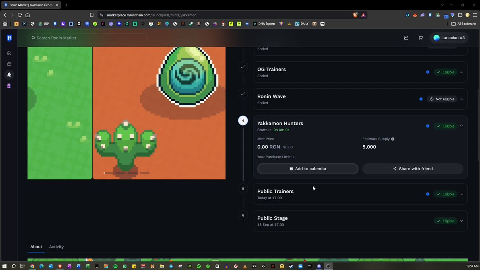Image resolution: width=480 pixels, height=270 pixels.
Task: Open Windows taskbar search
Action: coord(14,266)
